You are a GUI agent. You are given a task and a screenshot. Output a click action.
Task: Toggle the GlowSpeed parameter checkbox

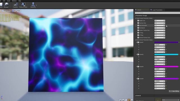[x=138, y=28]
